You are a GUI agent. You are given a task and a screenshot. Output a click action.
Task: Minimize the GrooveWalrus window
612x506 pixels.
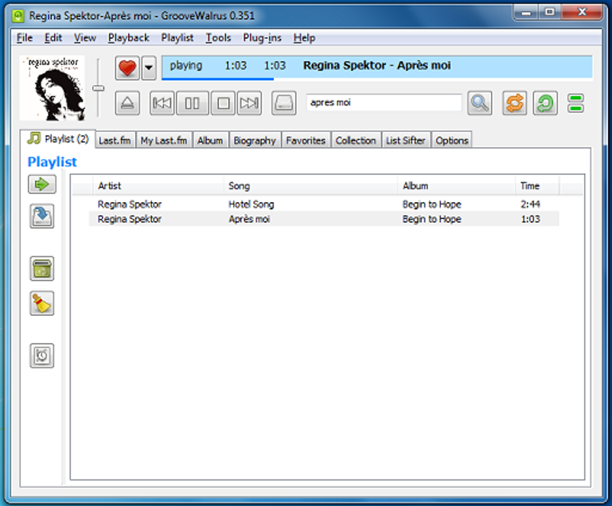click(526, 13)
